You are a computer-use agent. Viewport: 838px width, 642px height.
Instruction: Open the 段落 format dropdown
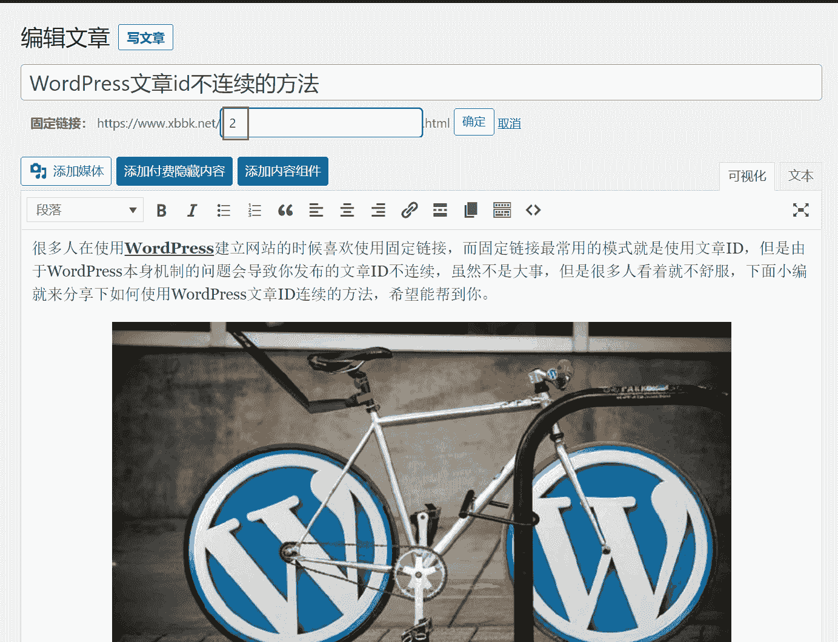85,210
